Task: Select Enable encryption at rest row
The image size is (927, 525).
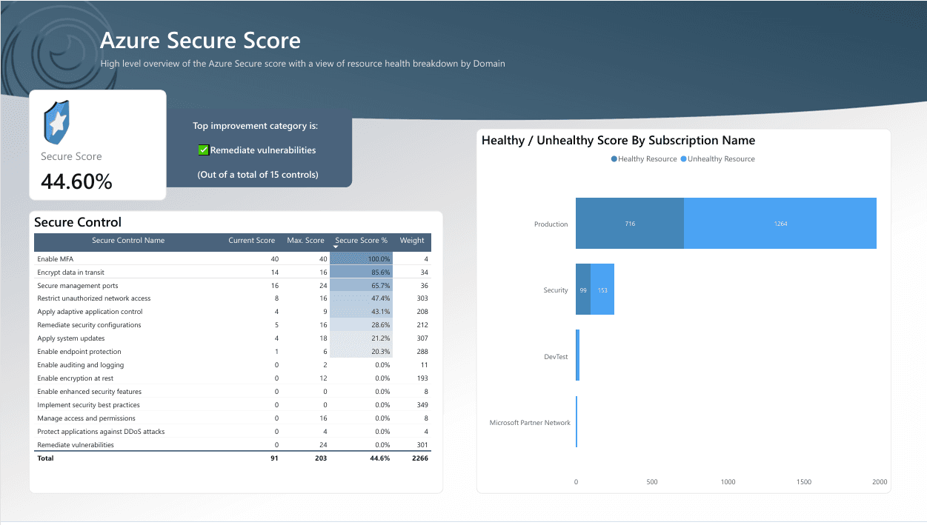Action: pos(233,378)
